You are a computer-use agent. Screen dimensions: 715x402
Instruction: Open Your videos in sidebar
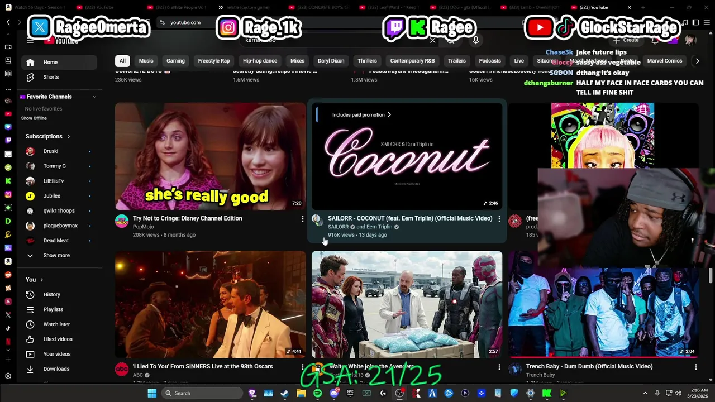(x=59, y=354)
